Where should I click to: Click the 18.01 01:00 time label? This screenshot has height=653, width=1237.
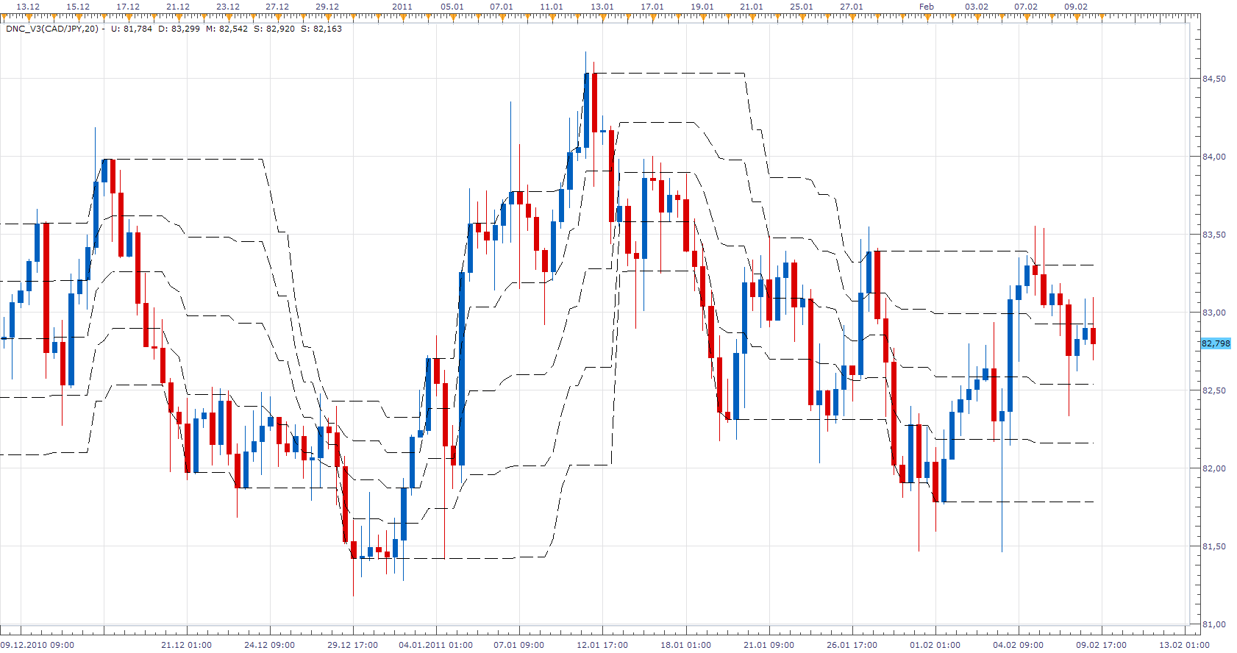click(x=686, y=645)
